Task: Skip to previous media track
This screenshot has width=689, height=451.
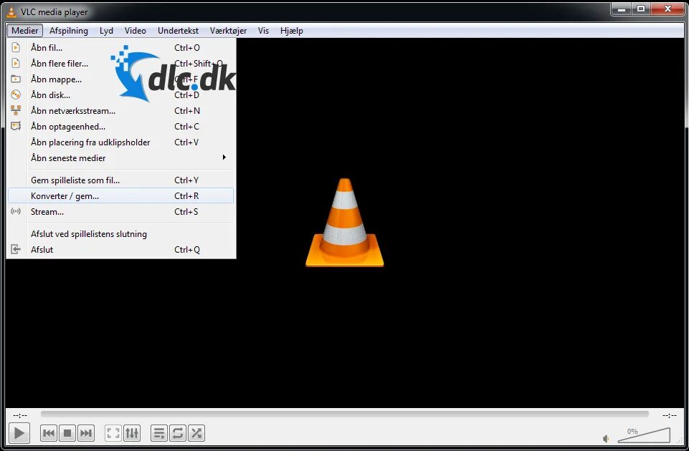Action: [x=49, y=433]
